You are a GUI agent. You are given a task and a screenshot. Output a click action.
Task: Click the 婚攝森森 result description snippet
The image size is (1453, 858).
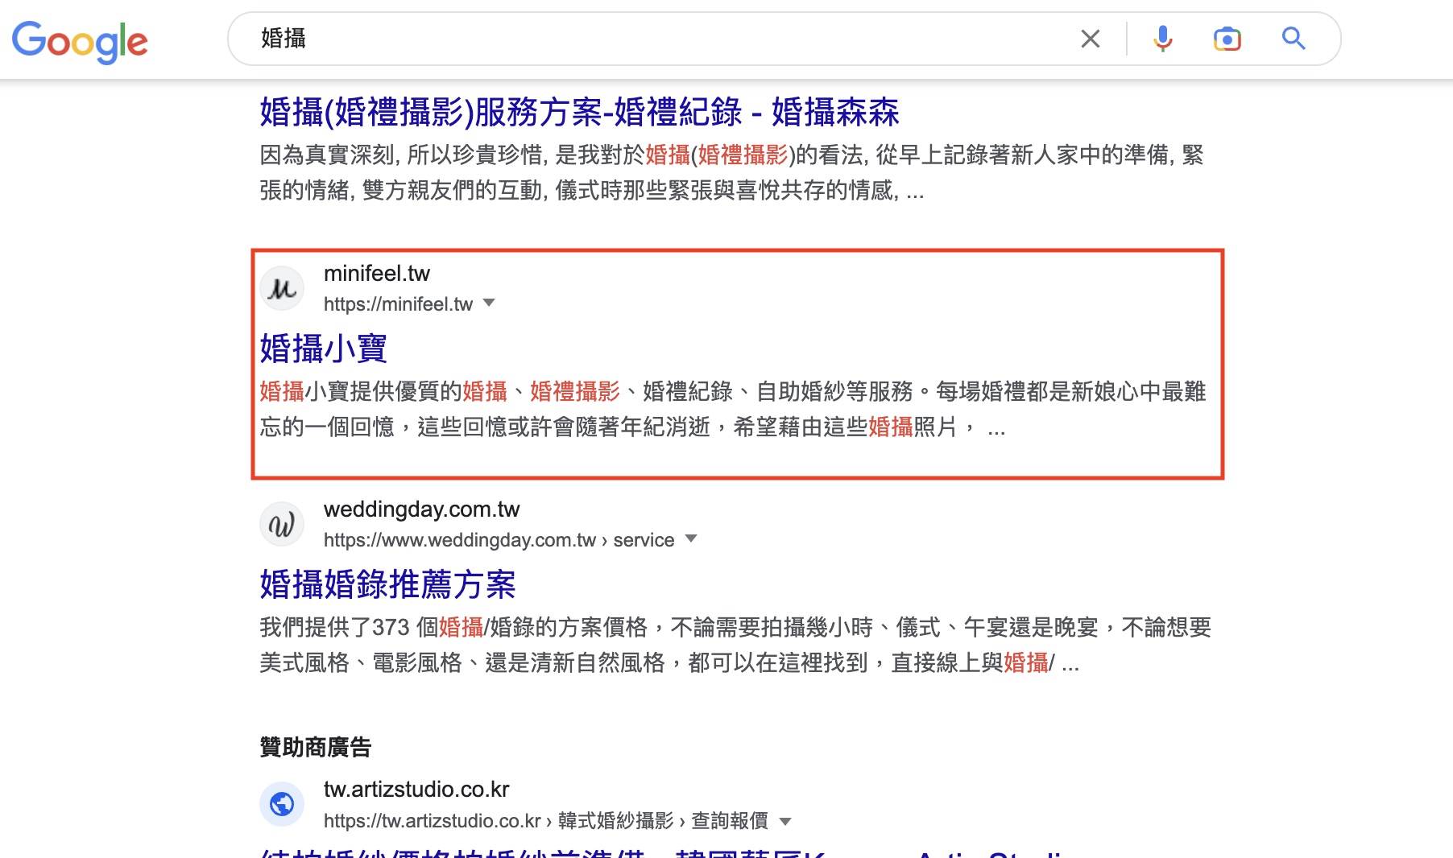click(x=731, y=173)
